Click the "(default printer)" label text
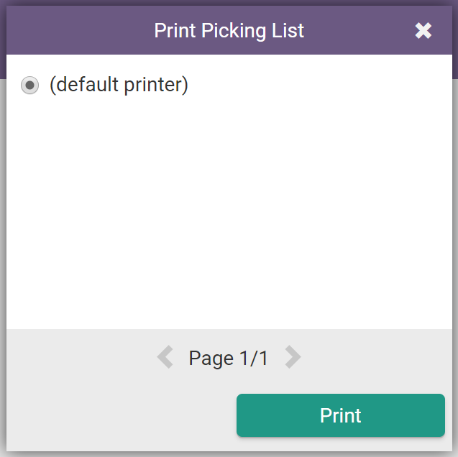Viewport: 458px width, 457px height. coord(119,85)
